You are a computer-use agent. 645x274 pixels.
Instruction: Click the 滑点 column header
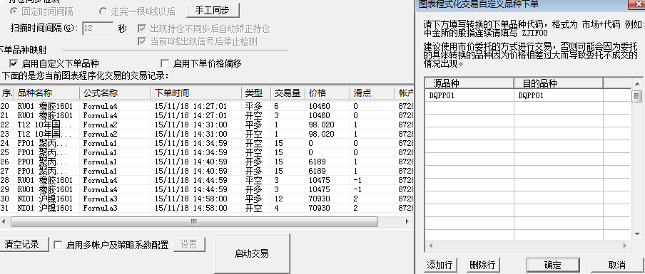point(372,93)
